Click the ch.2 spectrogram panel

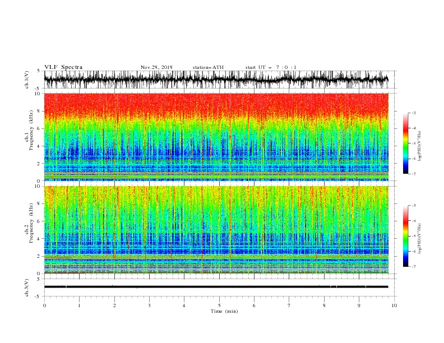[x=216, y=230]
